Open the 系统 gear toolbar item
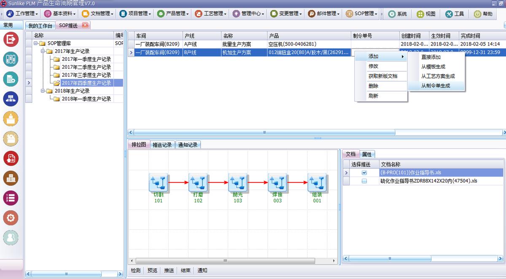The width and height of the screenshot is (506, 279). [397, 13]
